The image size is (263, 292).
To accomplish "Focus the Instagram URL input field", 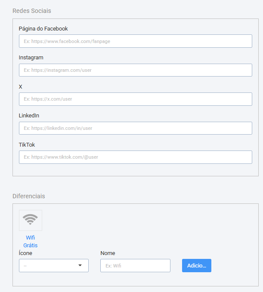I will click(136, 70).
